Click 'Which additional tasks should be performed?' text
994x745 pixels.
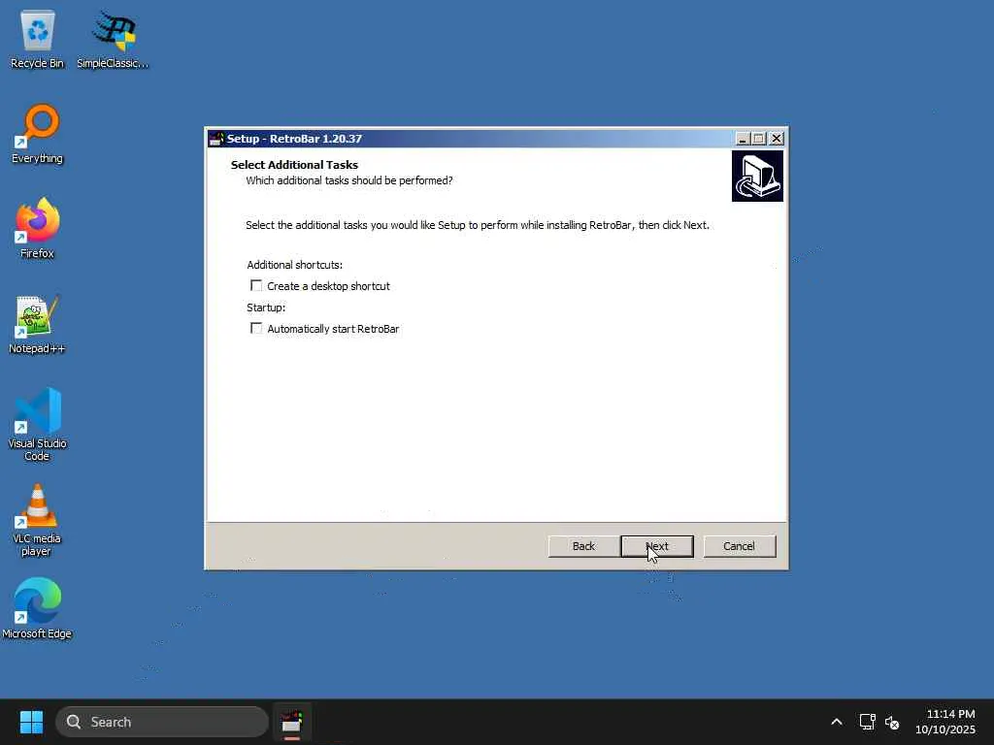[x=349, y=180]
